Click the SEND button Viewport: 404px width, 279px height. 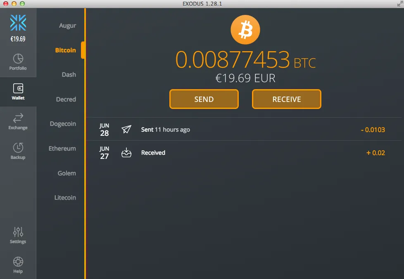click(204, 99)
